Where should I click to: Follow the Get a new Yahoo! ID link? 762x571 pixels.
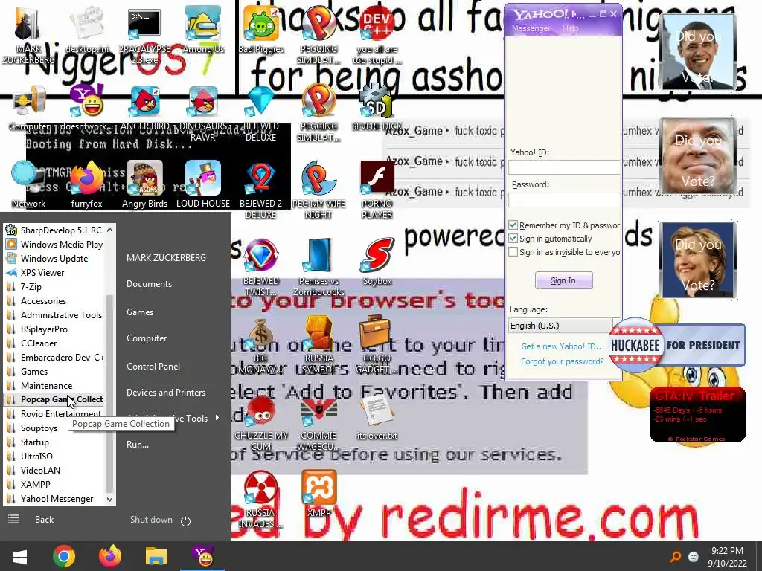coord(563,346)
